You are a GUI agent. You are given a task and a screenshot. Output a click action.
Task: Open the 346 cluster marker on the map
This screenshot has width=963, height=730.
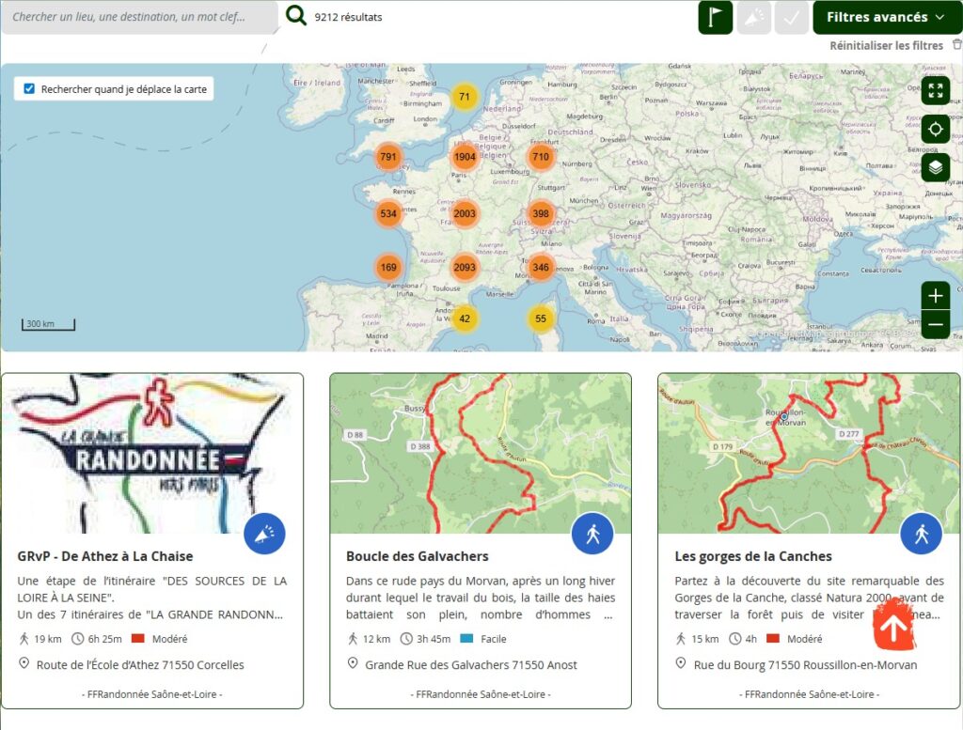[x=541, y=267]
